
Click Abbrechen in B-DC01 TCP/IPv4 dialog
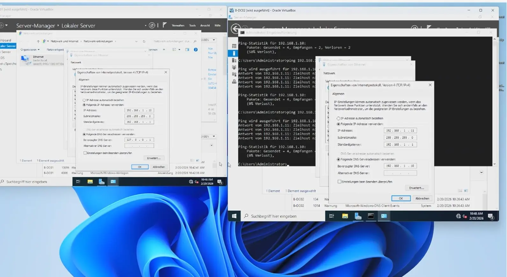click(158, 167)
